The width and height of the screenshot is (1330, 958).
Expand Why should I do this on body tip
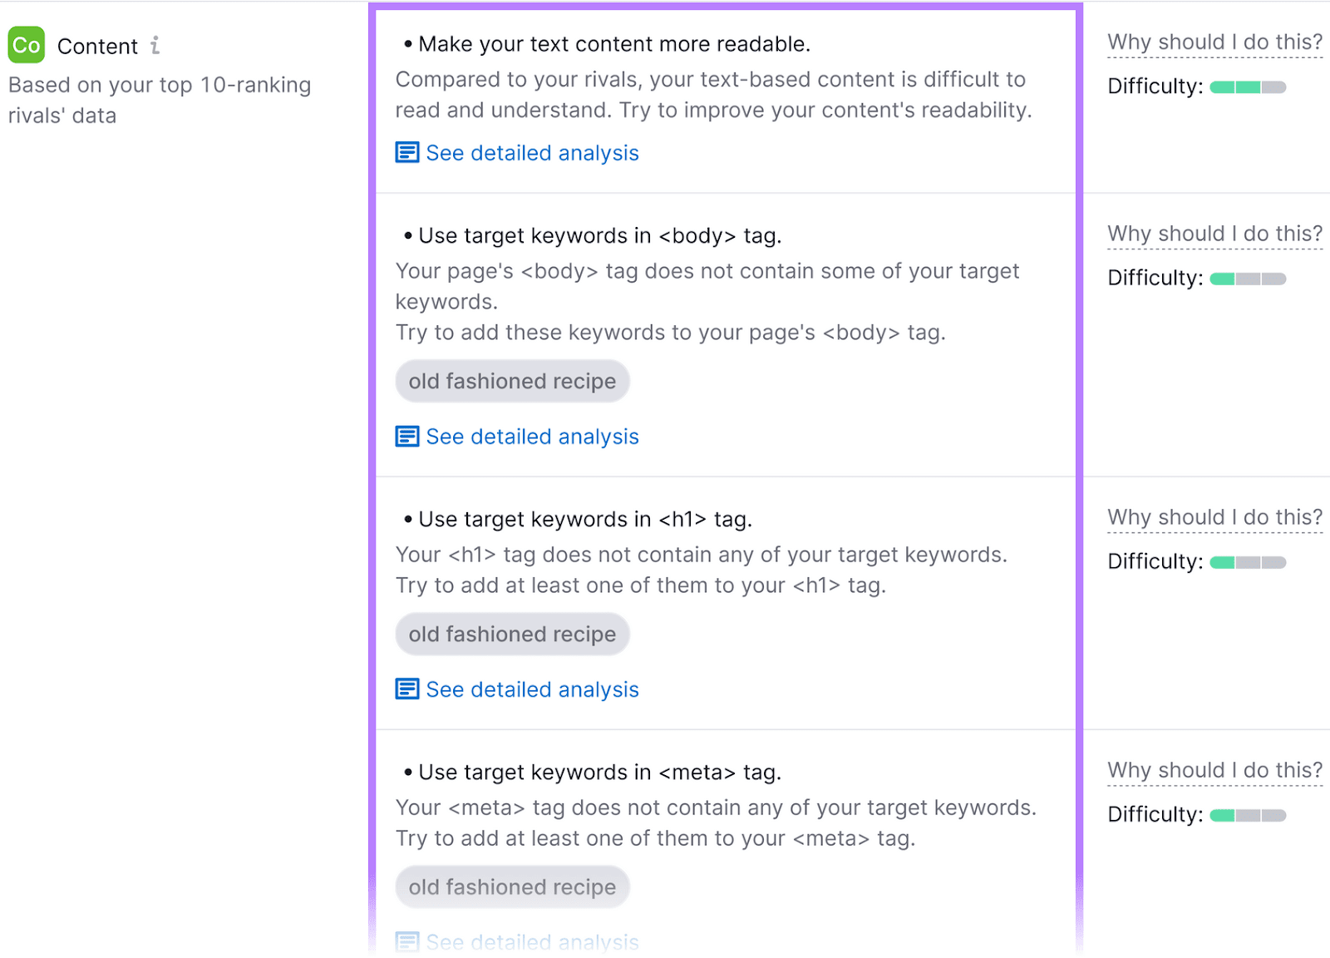pos(1214,234)
